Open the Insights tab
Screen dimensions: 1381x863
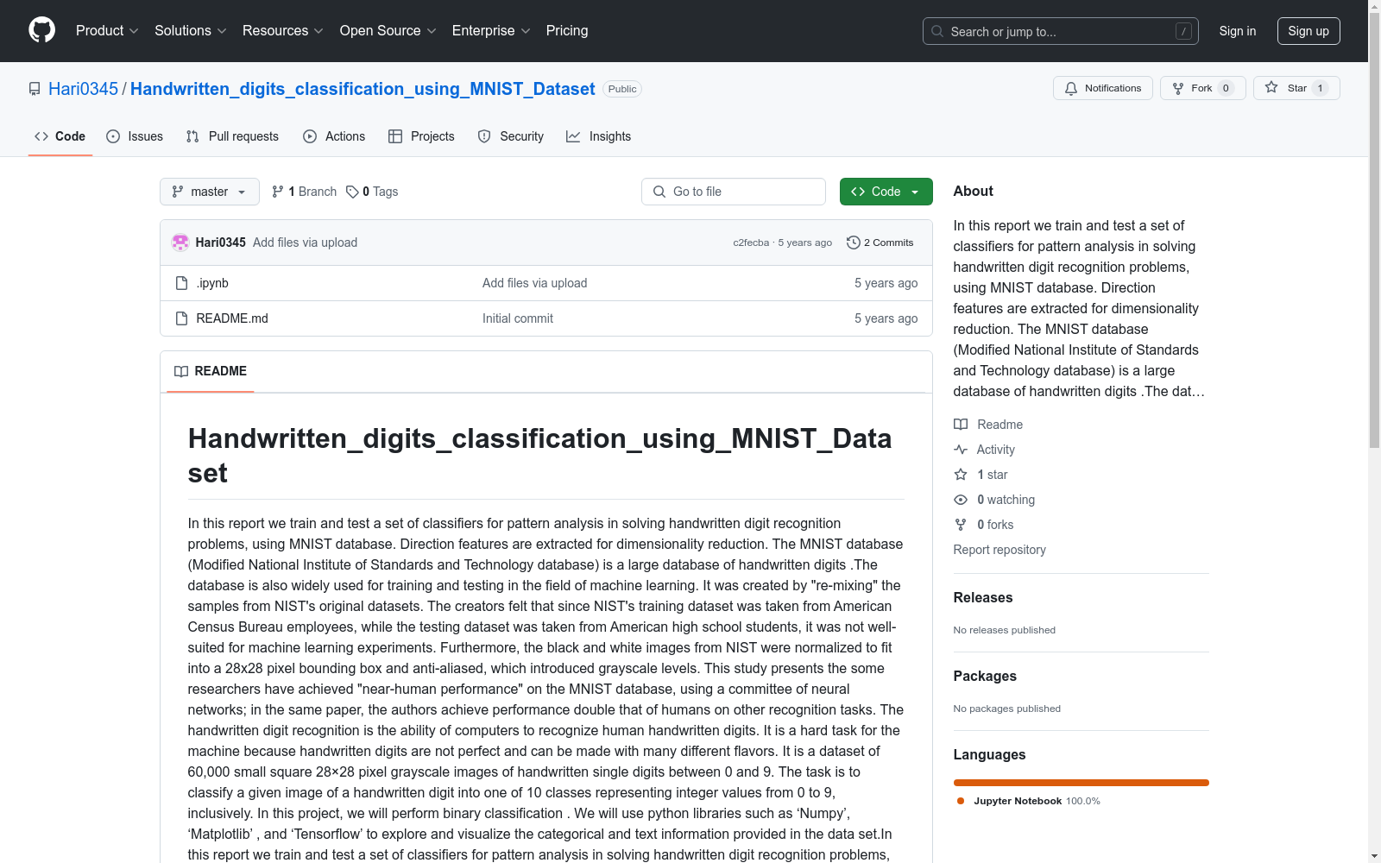pos(599,136)
